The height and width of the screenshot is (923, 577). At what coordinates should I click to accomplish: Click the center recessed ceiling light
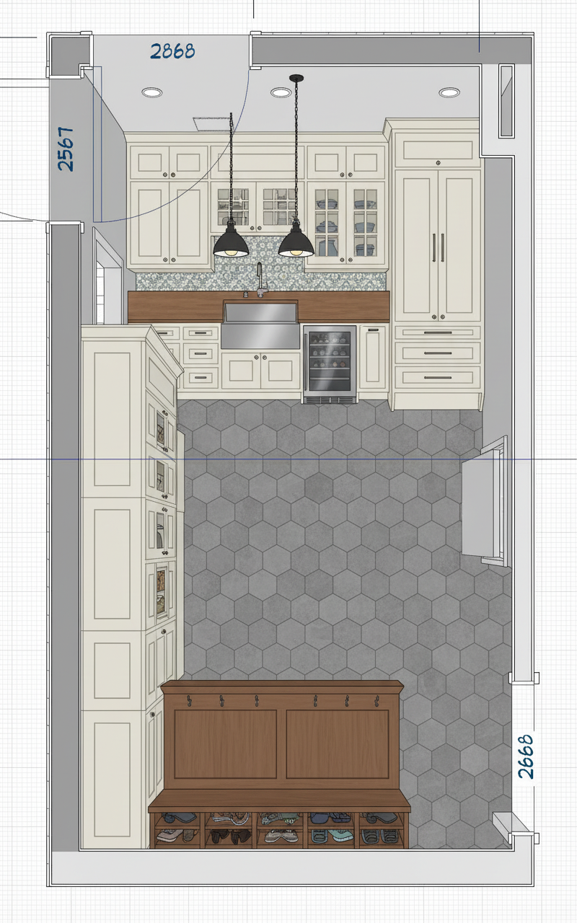pyautogui.click(x=281, y=92)
